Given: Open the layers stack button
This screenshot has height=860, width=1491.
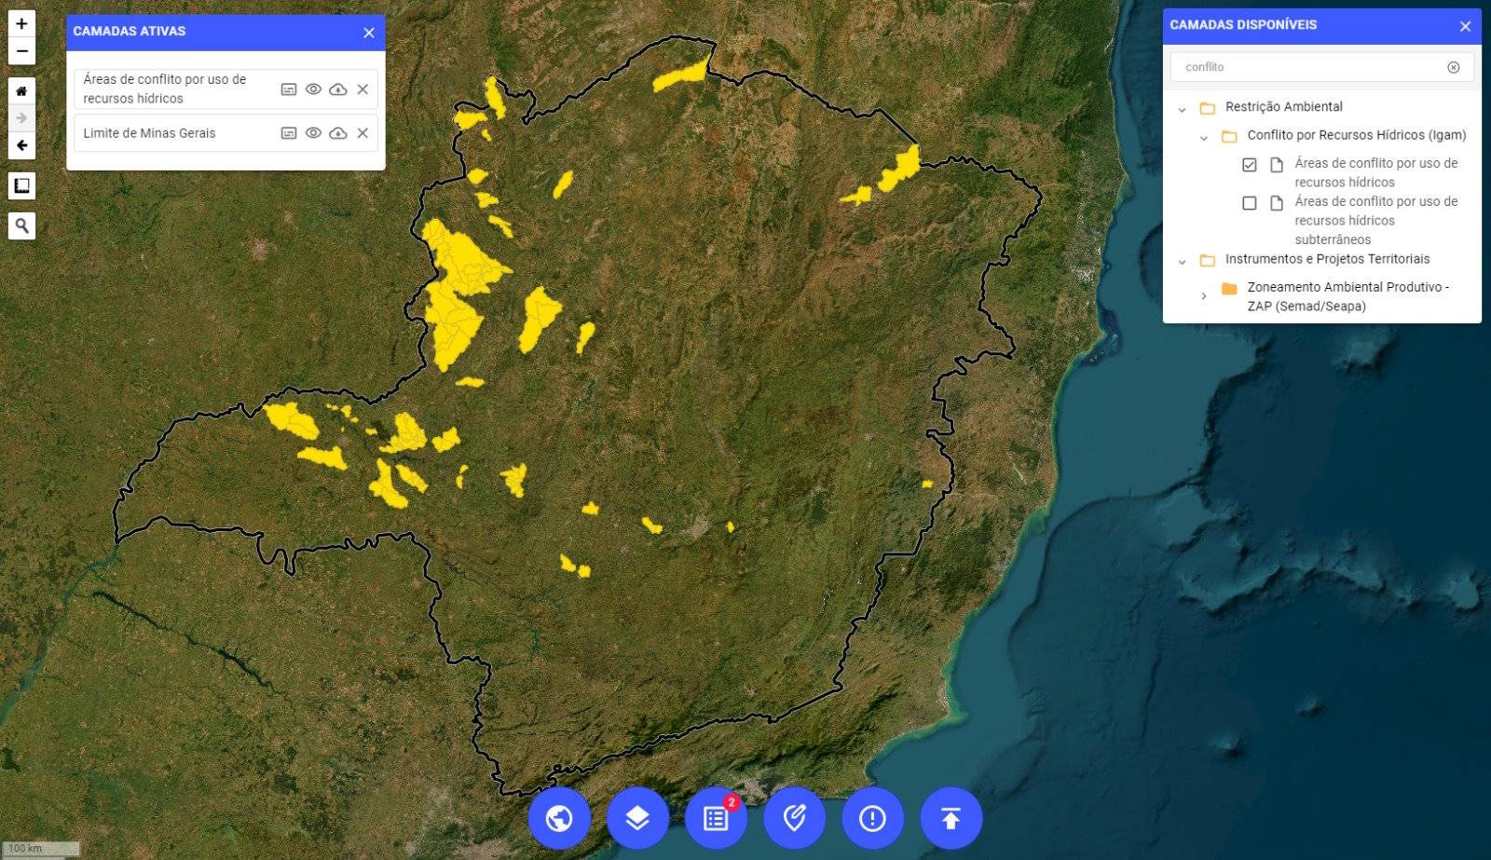Looking at the screenshot, I should [637, 818].
